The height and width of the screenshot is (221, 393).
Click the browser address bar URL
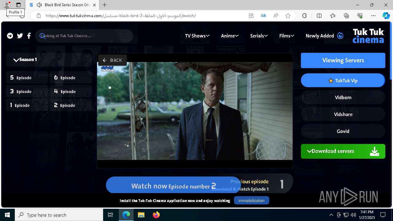click(x=120, y=16)
